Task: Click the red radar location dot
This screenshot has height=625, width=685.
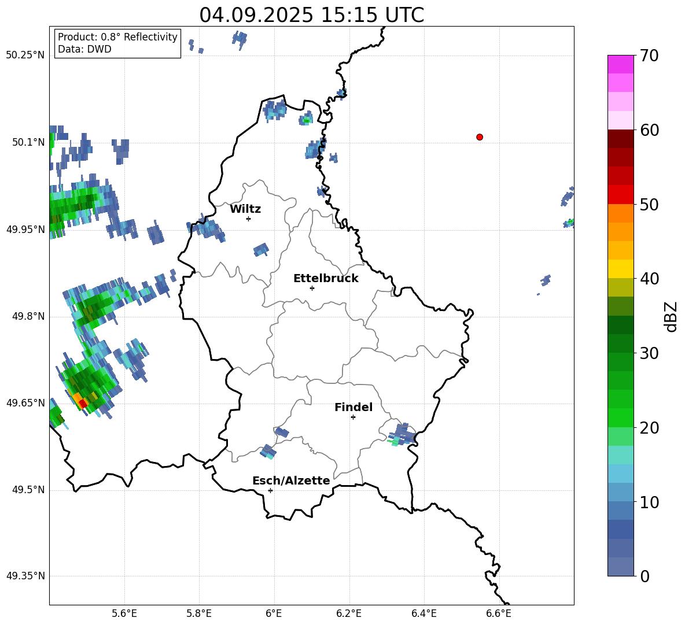Action: click(480, 137)
